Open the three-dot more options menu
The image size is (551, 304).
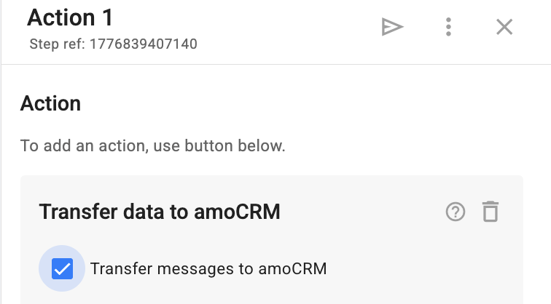pos(448,27)
